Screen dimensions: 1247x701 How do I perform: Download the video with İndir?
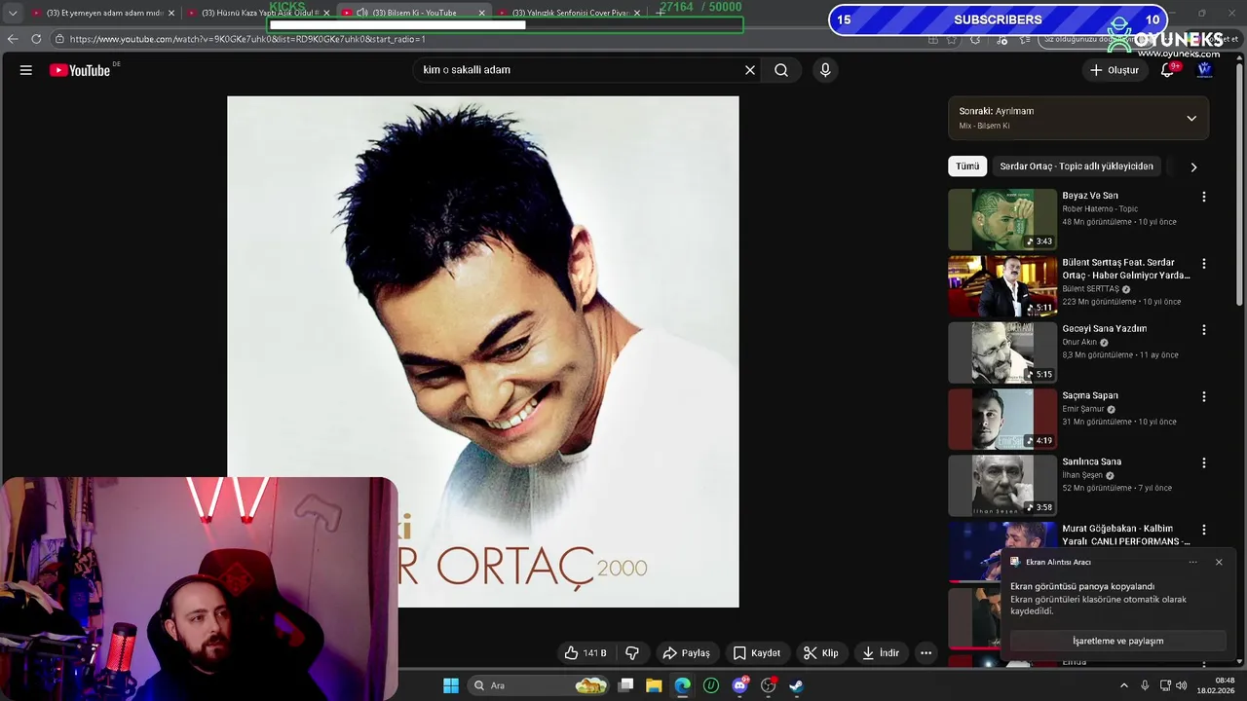(x=880, y=653)
